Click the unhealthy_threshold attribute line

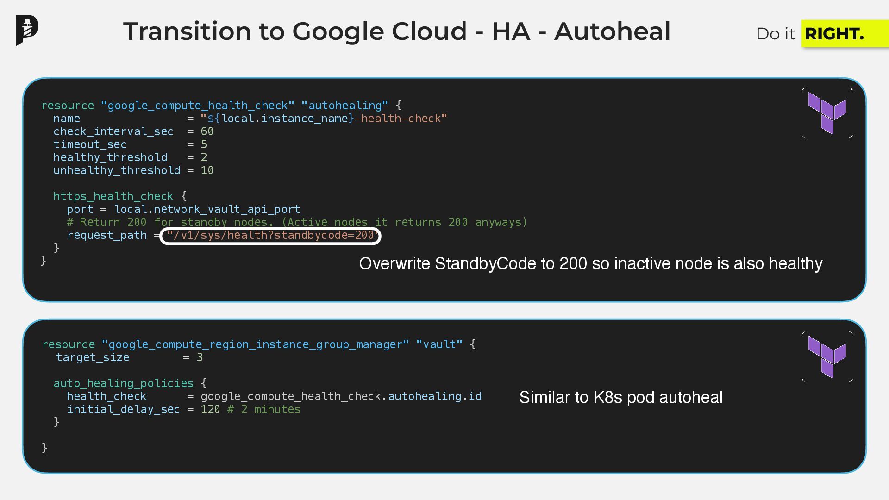click(117, 170)
